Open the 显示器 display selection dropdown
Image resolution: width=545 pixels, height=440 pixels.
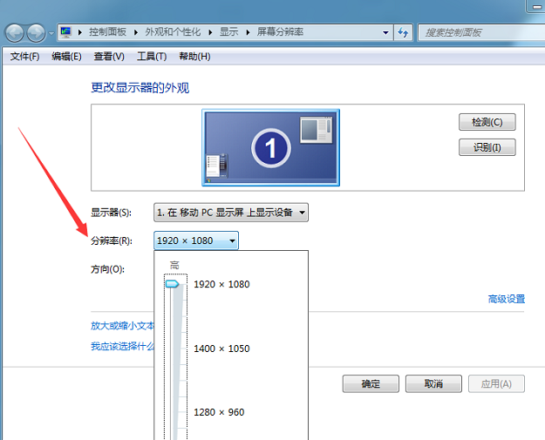click(x=230, y=213)
